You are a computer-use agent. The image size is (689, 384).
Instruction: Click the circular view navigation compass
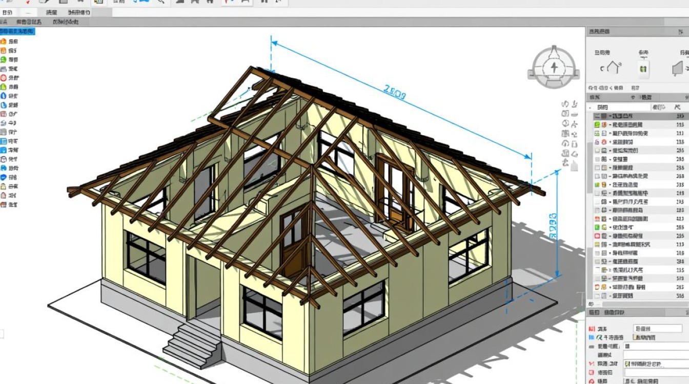pos(553,67)
